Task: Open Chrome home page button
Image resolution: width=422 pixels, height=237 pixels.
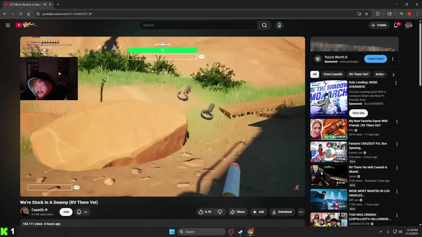Action: pos(29,14)
